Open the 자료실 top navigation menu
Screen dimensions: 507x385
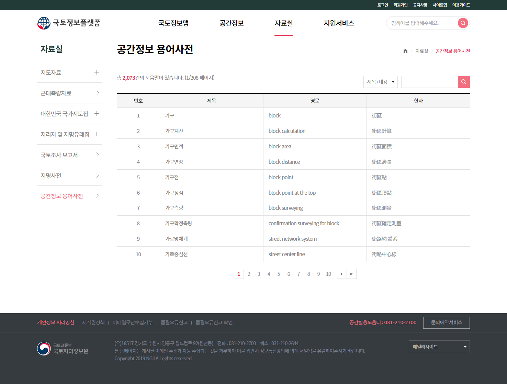[x=283, y=23]
